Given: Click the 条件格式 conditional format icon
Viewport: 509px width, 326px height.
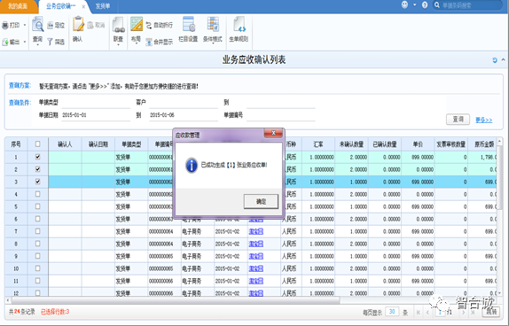Looking at the screenshot, I should [x=213, y=24].
